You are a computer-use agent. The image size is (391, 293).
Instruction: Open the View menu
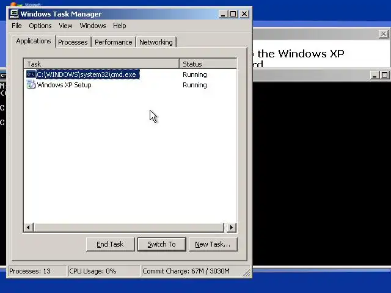point(65,26)
